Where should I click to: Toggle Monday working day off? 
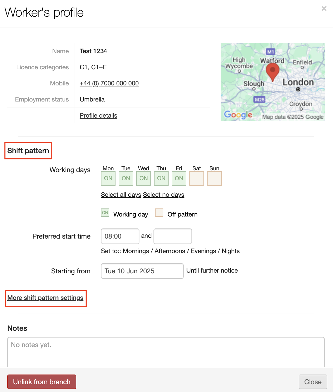pyautogui.click(x=108, y=179)
